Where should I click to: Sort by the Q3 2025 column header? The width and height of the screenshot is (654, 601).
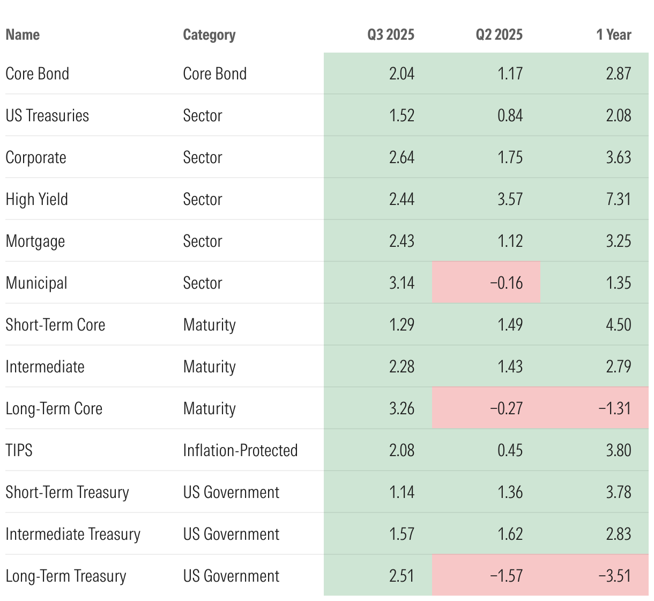391,35
